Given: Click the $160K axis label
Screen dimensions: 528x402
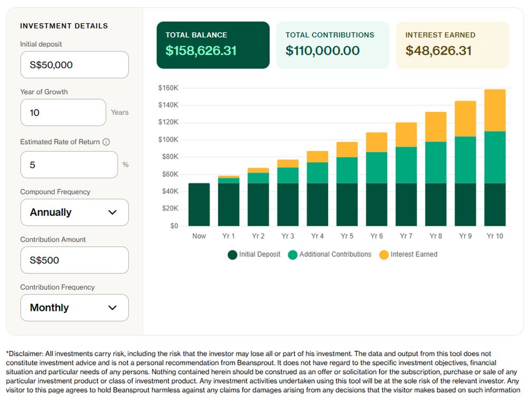Looking at the screenshot, I should [168, 88].
